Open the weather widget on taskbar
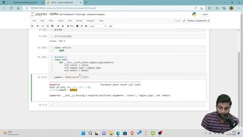The image size is (243, 137). pyautogui.click(x=11, y=133)
